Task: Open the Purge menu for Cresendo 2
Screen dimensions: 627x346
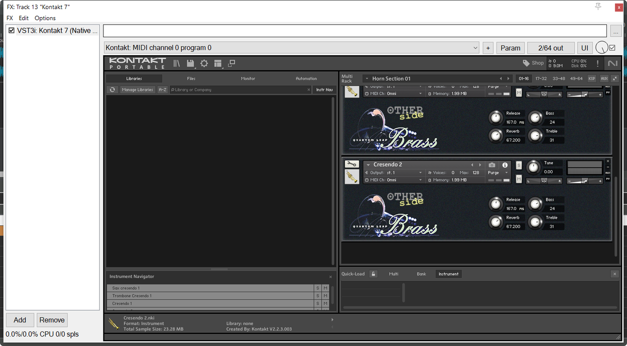Action: pos(497,173)
